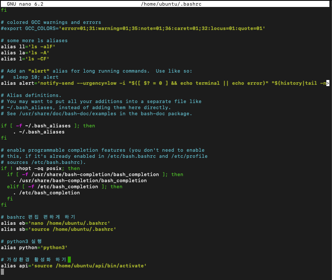Place cursor on the #export GCC_COLORS line

click(133, 28)
